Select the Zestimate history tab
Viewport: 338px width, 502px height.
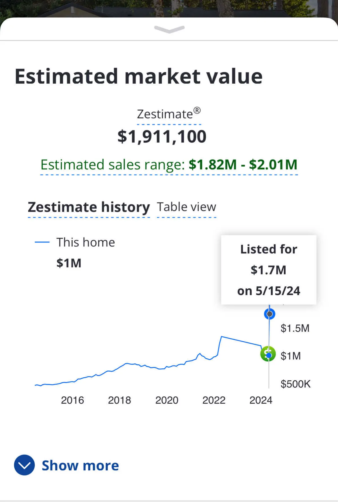[x=89, y=207]
